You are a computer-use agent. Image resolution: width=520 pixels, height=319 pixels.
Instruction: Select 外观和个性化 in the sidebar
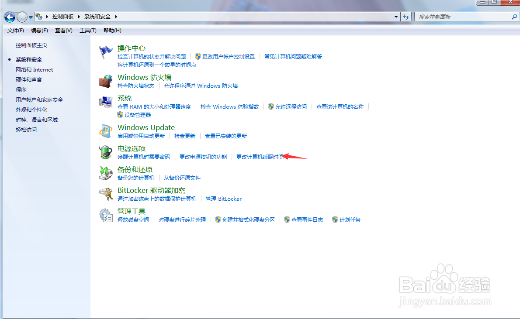31,110
